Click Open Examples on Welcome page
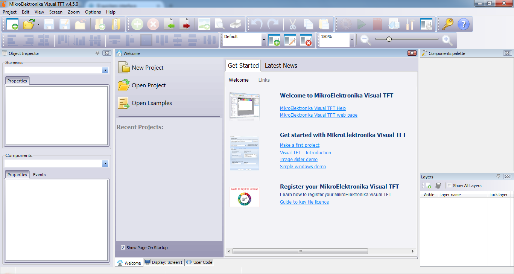Screen dimensions: 514x274 tap(145, 103)
